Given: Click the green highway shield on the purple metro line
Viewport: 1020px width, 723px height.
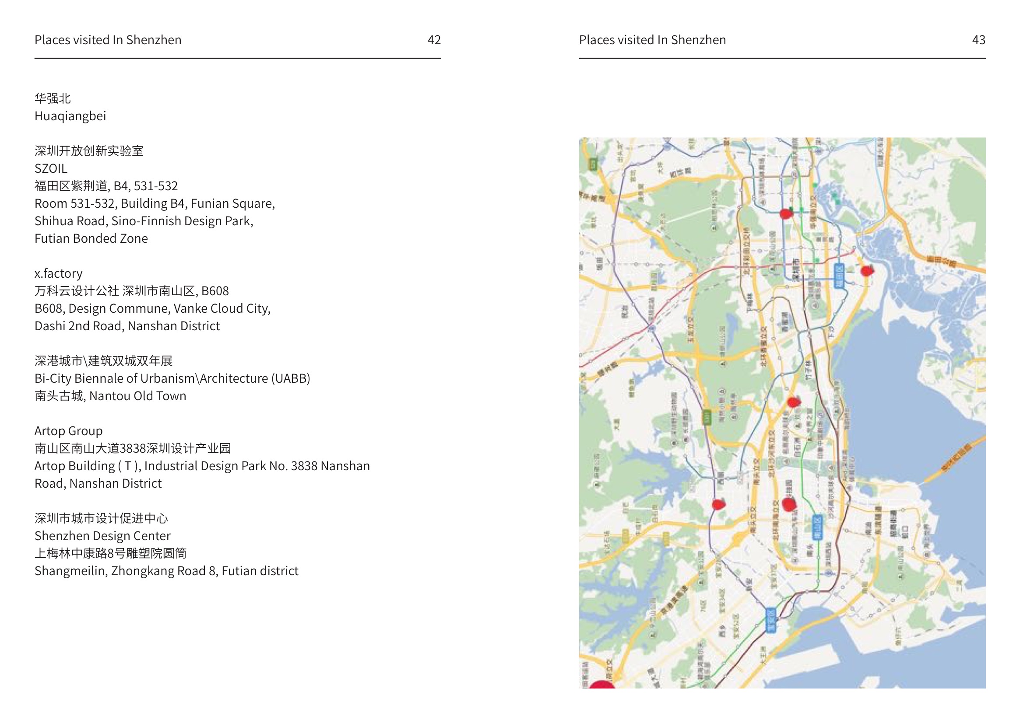Looking at the screenshot, I should coord(706,418).
